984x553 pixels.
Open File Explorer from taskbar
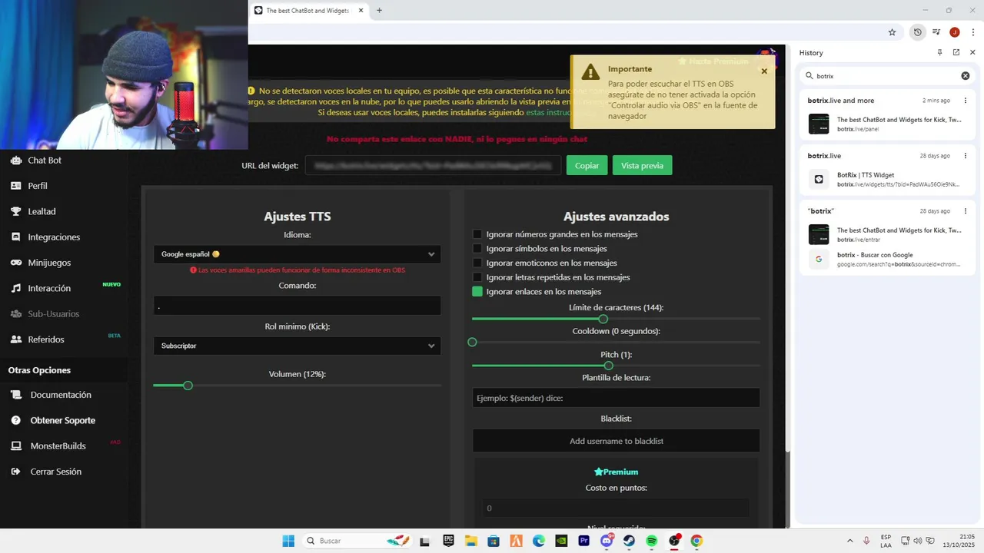[x=470, y=541]
